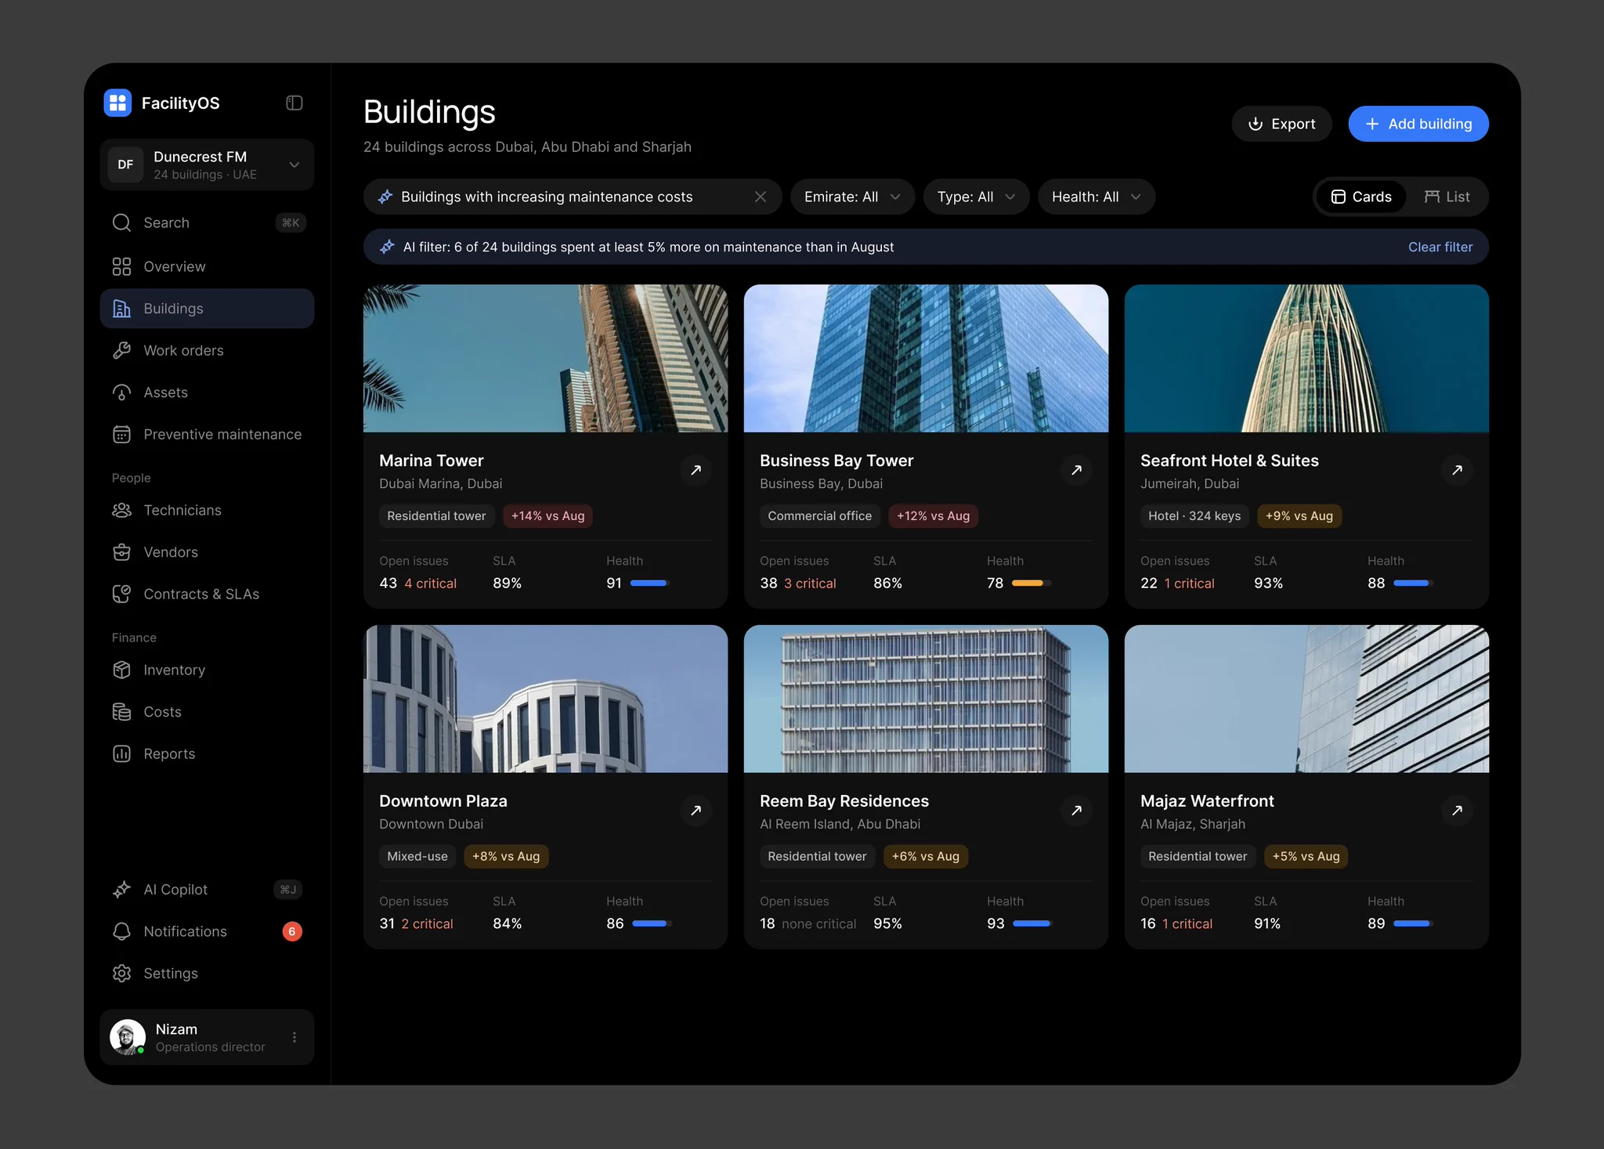Expand the Health: All filter dropdown
The width and height of the screenshot is (1604, 1149).
1096,197
